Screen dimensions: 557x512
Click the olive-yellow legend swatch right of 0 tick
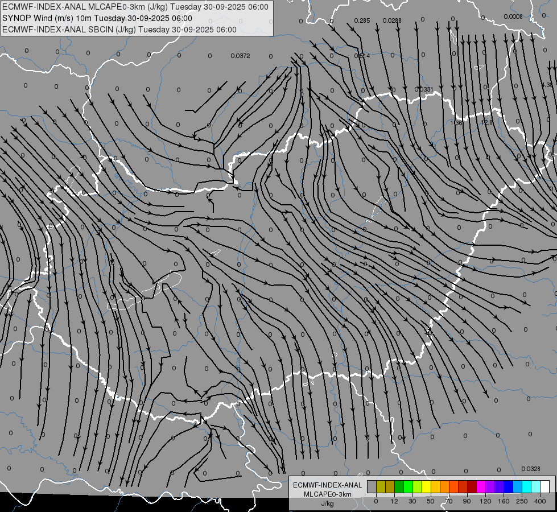tap(381, 486)
